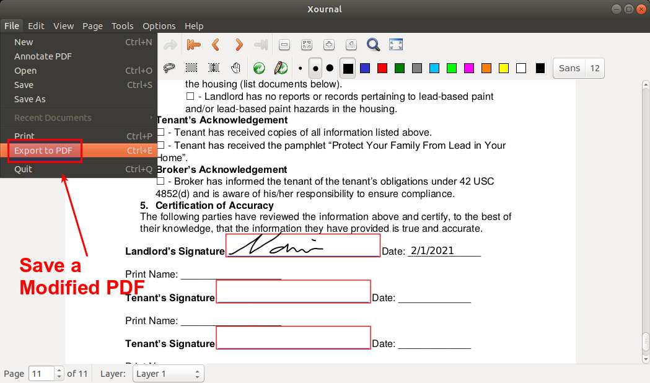Open the custom color chooser next to white
This screenshot has width=650, height=383.
(x=540, y=68)
